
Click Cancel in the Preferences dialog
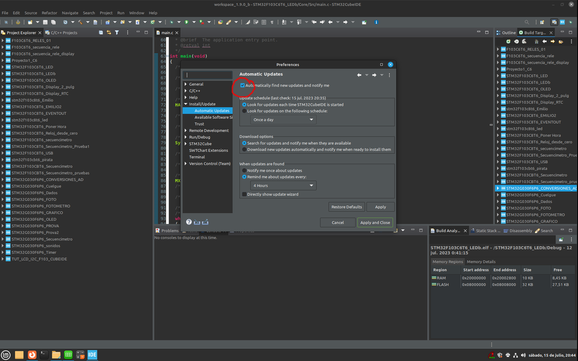tap(338, 222)
